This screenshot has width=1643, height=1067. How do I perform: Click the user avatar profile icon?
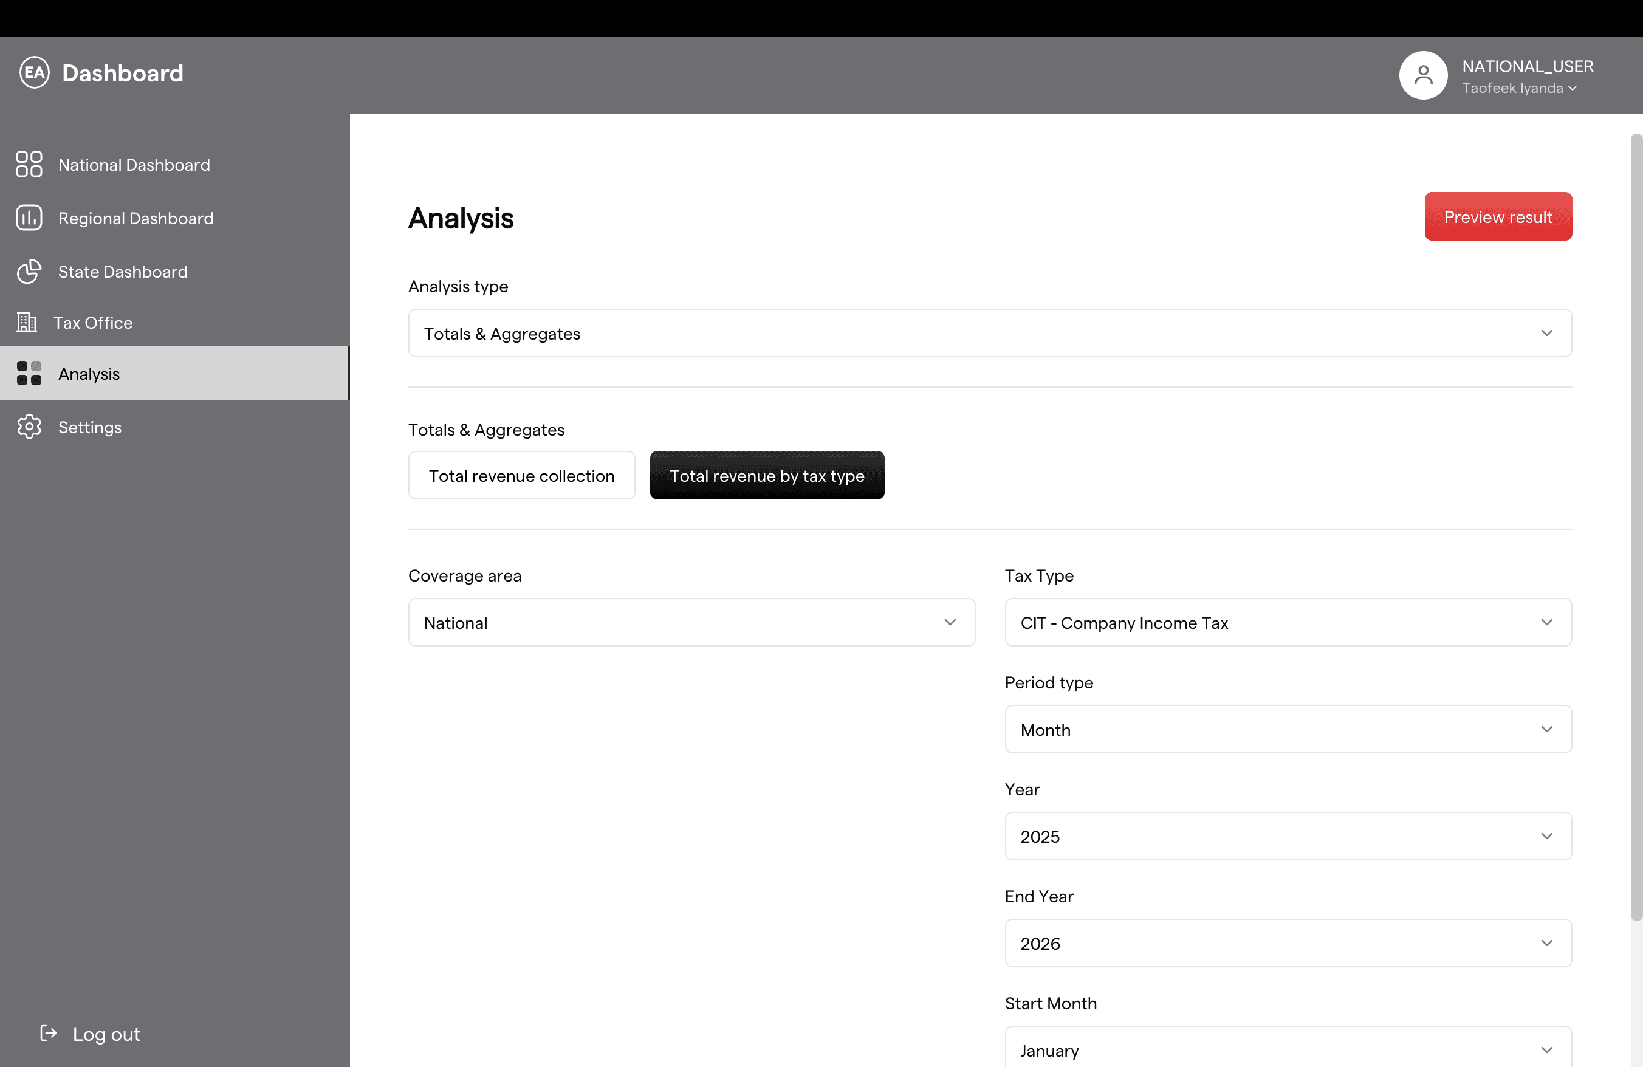[x=1423, y=76]
